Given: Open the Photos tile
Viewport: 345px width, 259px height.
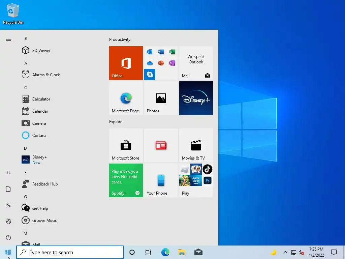Looking at the screenshot, I should click(161, 98).
